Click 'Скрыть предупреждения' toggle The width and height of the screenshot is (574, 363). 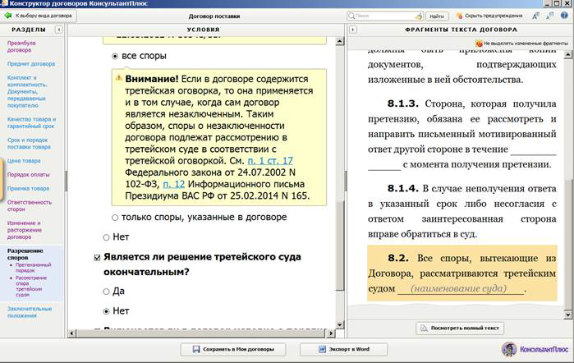(x=489, y=16)
